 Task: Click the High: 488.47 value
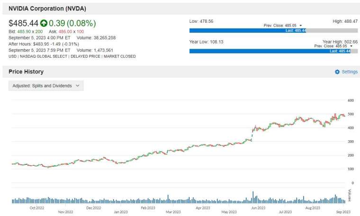tap(345, 21)
